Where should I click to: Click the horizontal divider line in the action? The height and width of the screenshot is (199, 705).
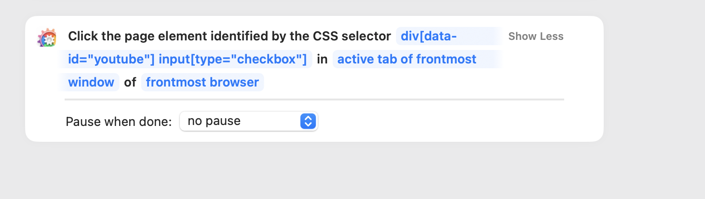pos(314,99)
